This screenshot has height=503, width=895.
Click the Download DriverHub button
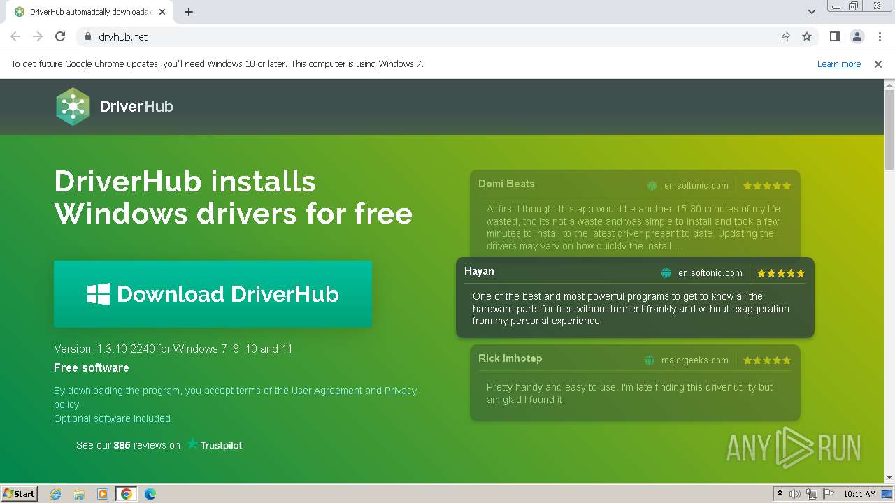[213, 294]
